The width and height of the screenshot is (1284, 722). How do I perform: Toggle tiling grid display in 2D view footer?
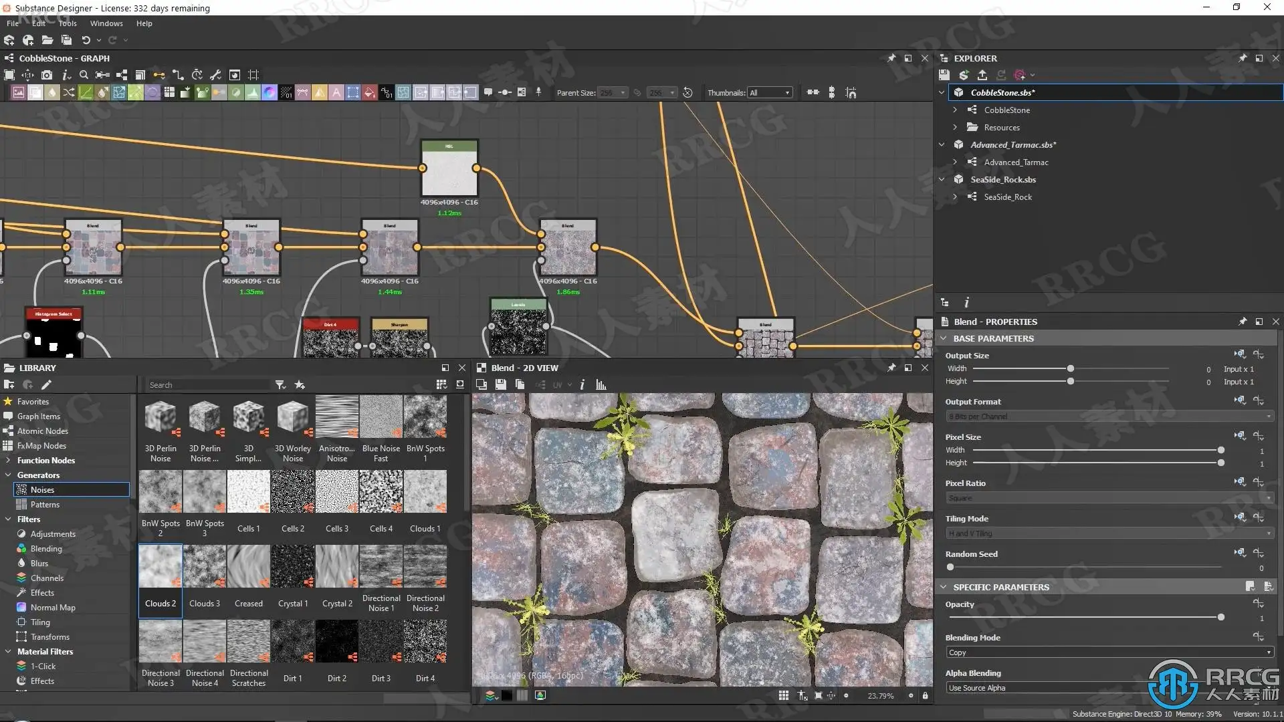(783, 696)
